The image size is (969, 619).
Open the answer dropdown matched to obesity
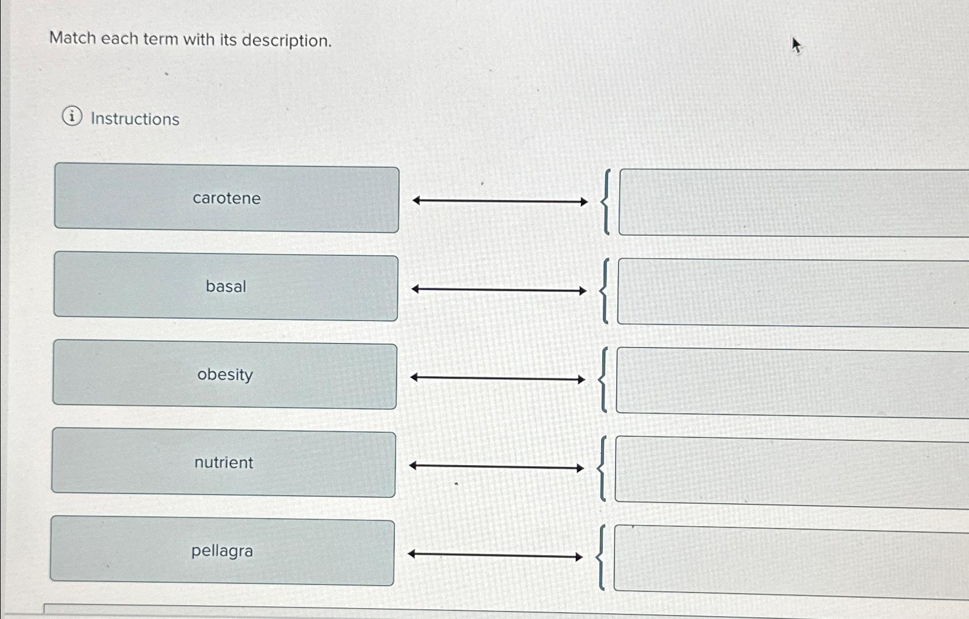coord(790,379)
